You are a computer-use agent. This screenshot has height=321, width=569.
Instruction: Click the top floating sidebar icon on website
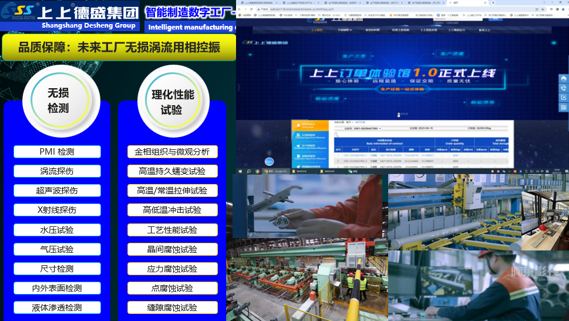coord(564,79)
